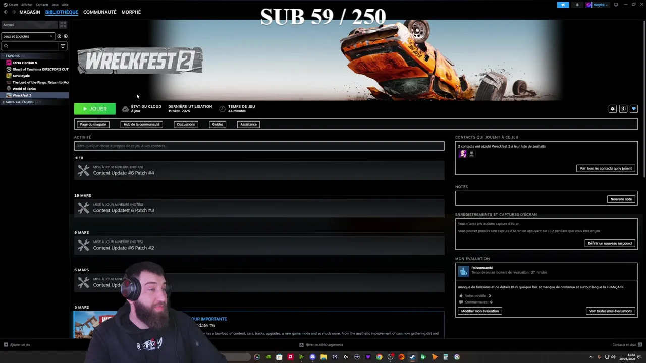The width and height of the screenshot is (646, 363).
Task: Show game info panel icon
Action: (623, 109)
